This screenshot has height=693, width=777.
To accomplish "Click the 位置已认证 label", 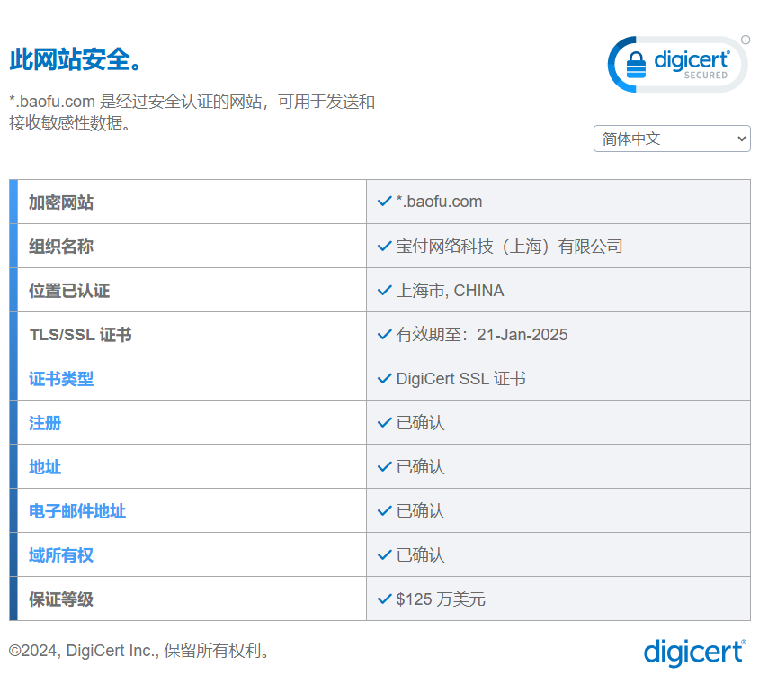I will [69, 291].
